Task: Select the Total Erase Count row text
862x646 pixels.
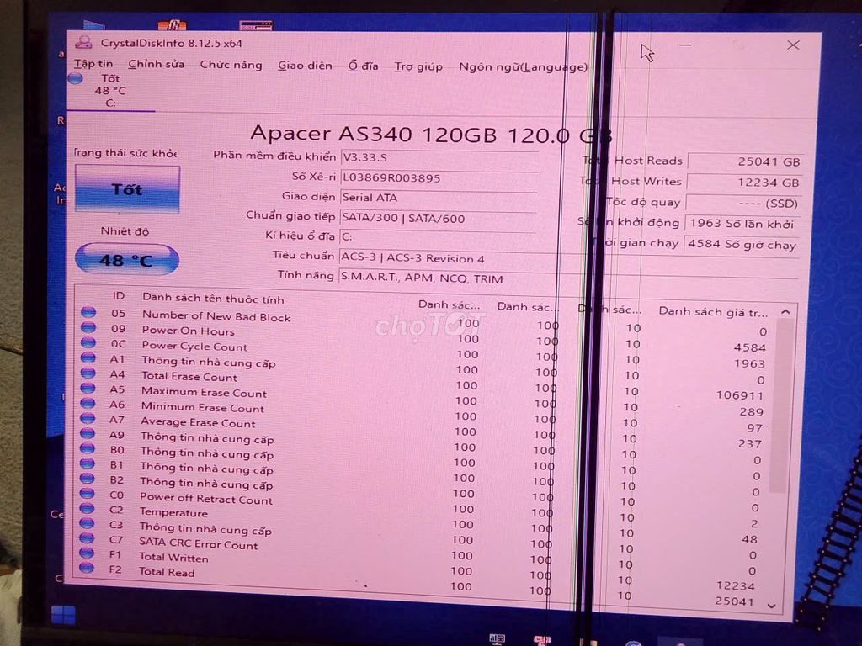Action: (x=189, y=376)
